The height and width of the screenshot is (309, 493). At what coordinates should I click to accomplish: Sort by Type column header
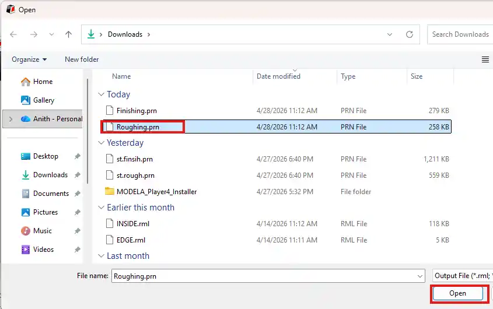point(348,76)
